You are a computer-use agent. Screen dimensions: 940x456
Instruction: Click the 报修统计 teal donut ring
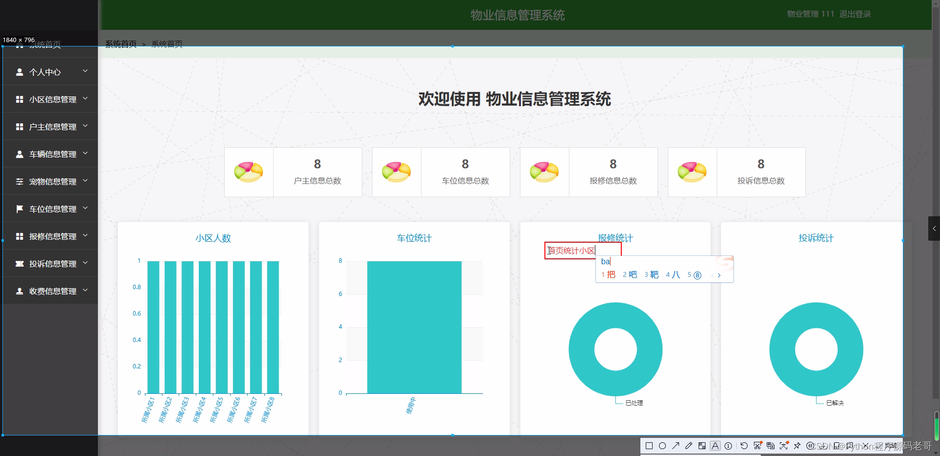point(615,349)
